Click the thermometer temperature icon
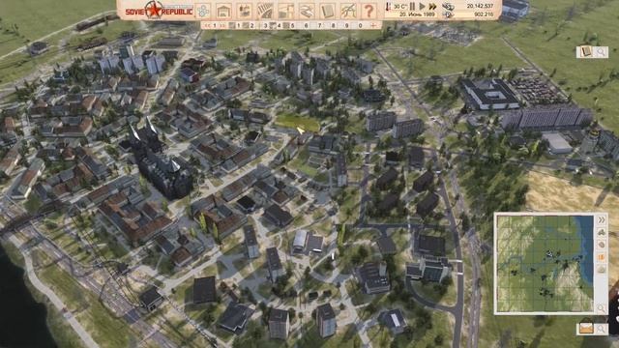 point(389,7)
